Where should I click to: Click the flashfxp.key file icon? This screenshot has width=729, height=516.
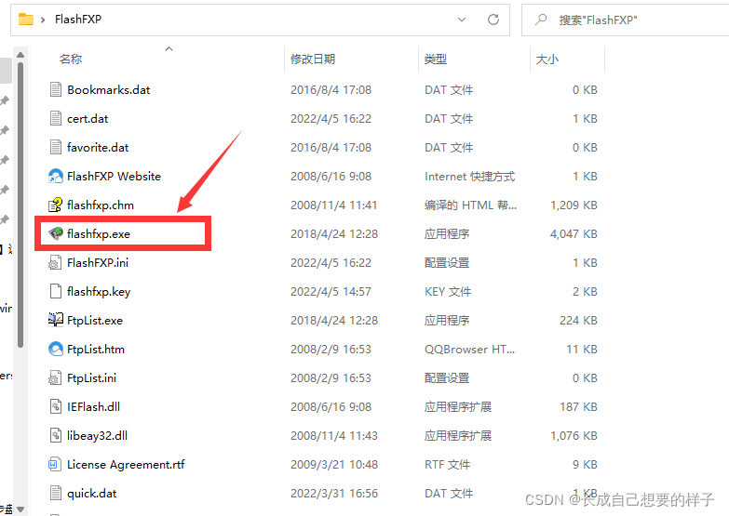coord(55,291)
